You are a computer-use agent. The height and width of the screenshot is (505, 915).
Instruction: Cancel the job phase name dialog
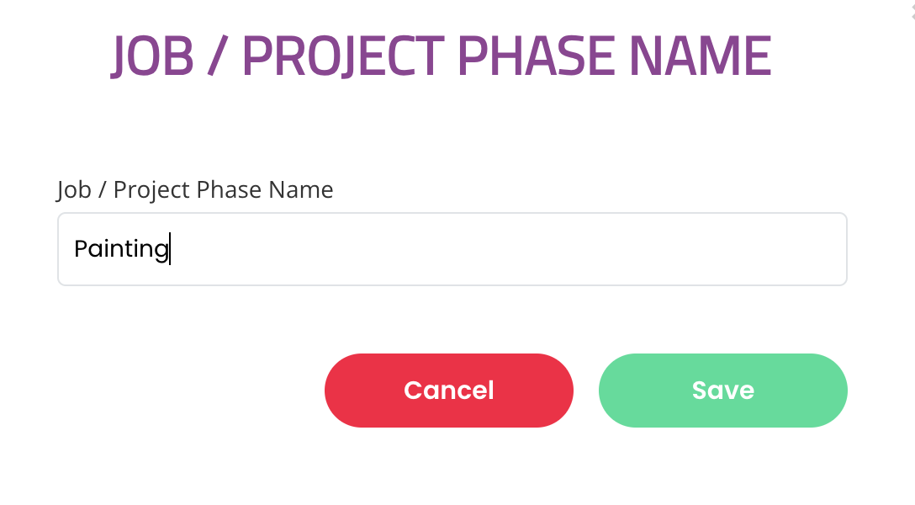pyautogui.click(x=449, y=390)
